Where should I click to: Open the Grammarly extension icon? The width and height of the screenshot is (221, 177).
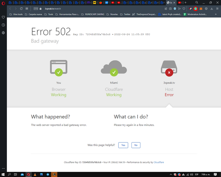[x=195, y=9]
